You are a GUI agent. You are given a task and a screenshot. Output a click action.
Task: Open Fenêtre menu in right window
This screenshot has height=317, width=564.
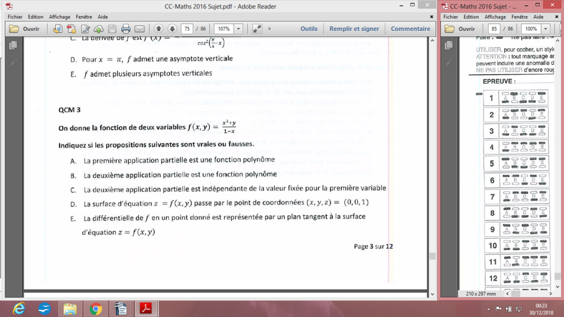tap(519, 17)
